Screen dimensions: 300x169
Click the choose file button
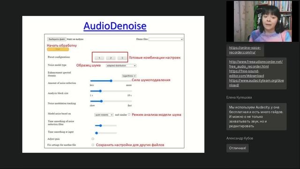(x=57, y=39)
